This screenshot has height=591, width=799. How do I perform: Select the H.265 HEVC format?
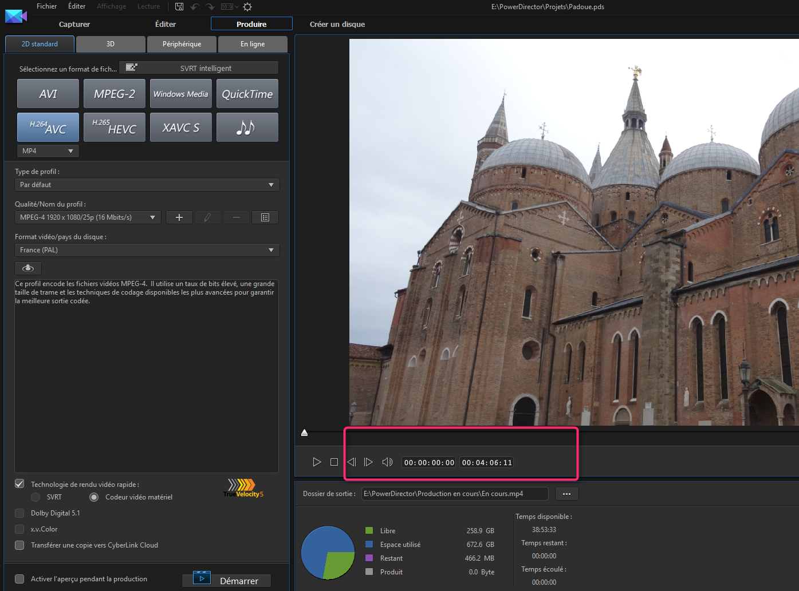point(114,127)
